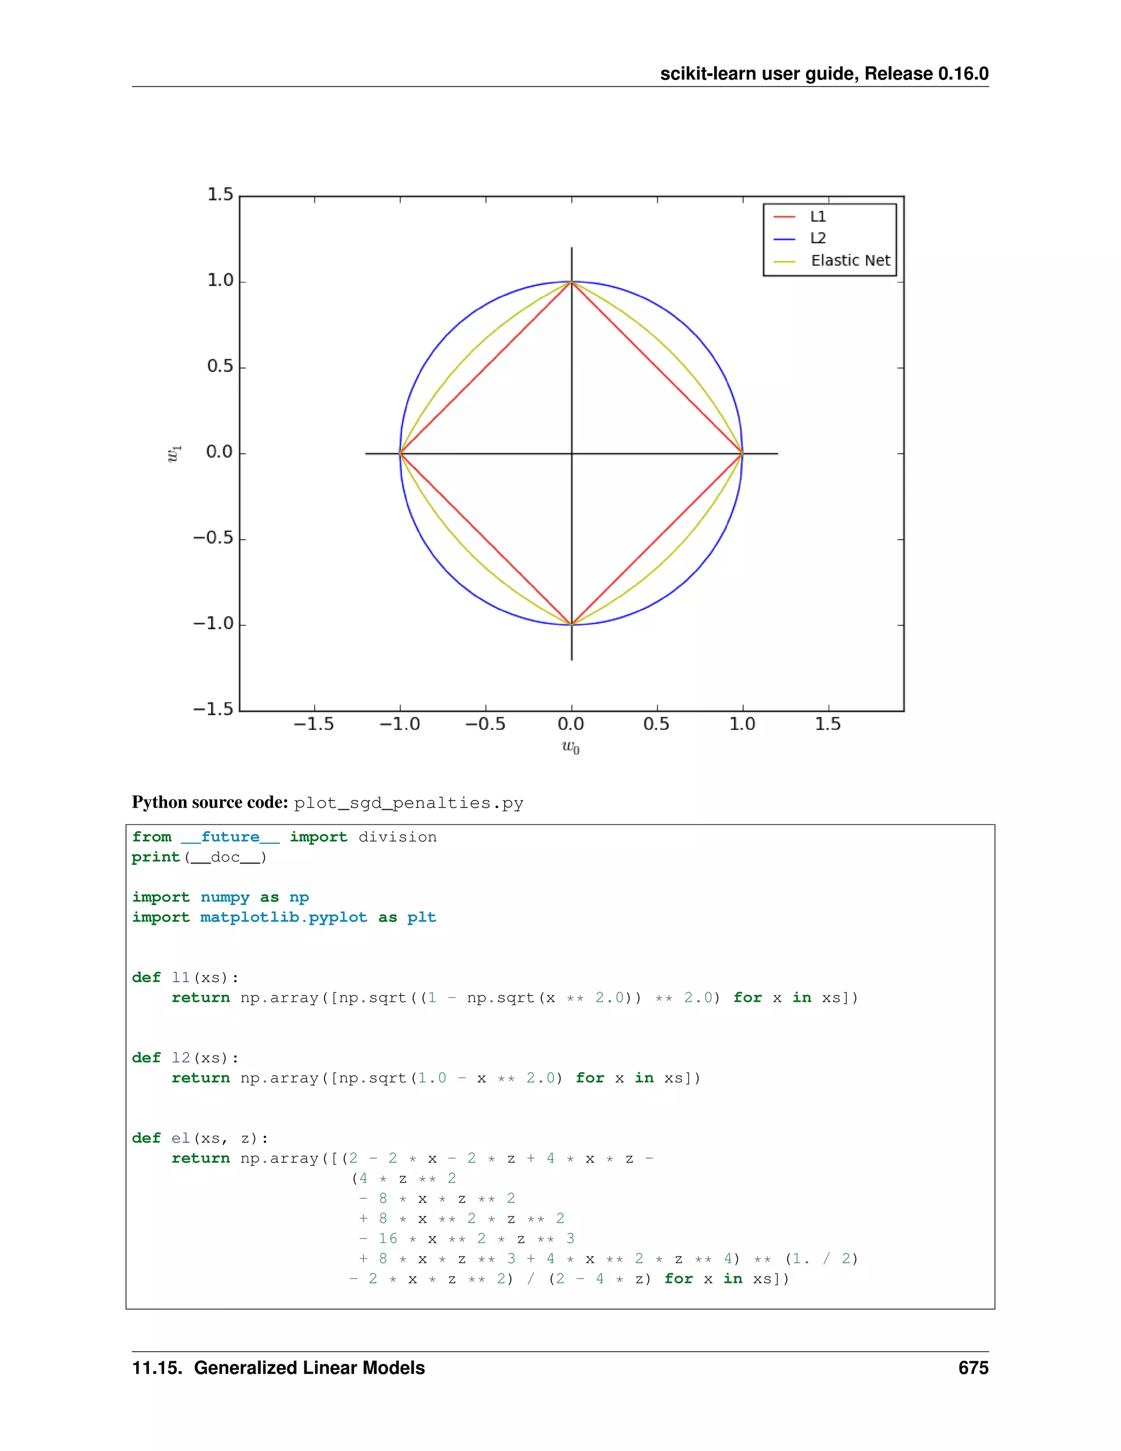The width and height of the screenshot is (1121, 1451).
Task: Click the 'print(__doc__)' code line
Action: tap(199, 857)
